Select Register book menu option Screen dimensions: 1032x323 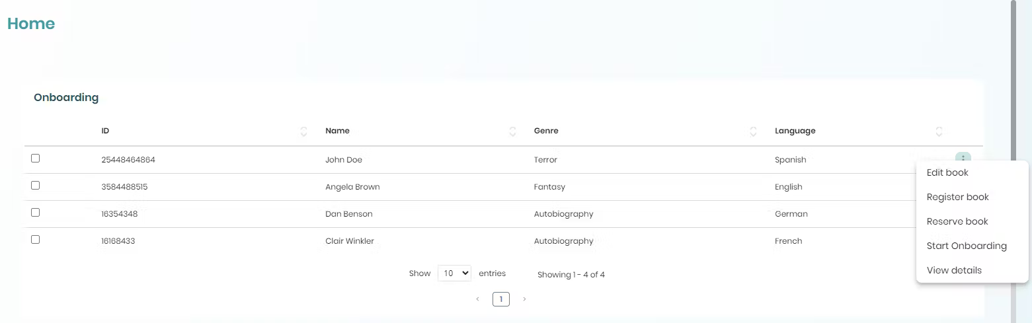pyautogui.click(x=957, y=197)
